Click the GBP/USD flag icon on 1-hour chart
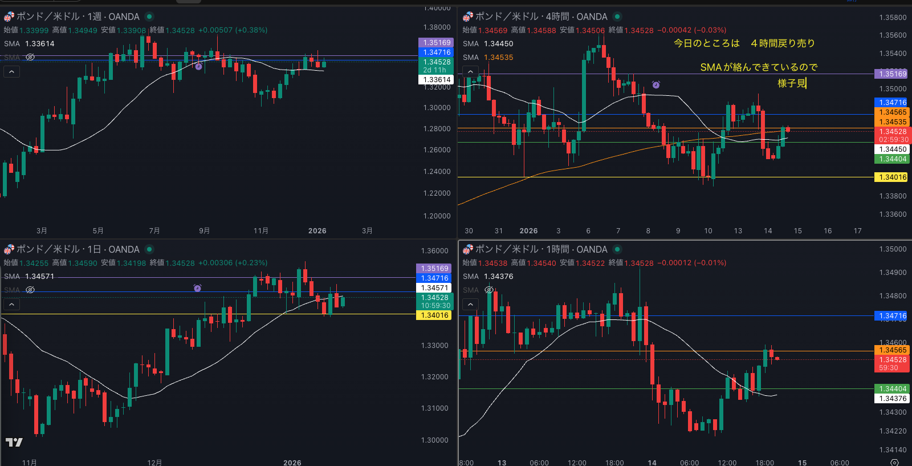This screenshot has height=466, width=912. (467, 249)
